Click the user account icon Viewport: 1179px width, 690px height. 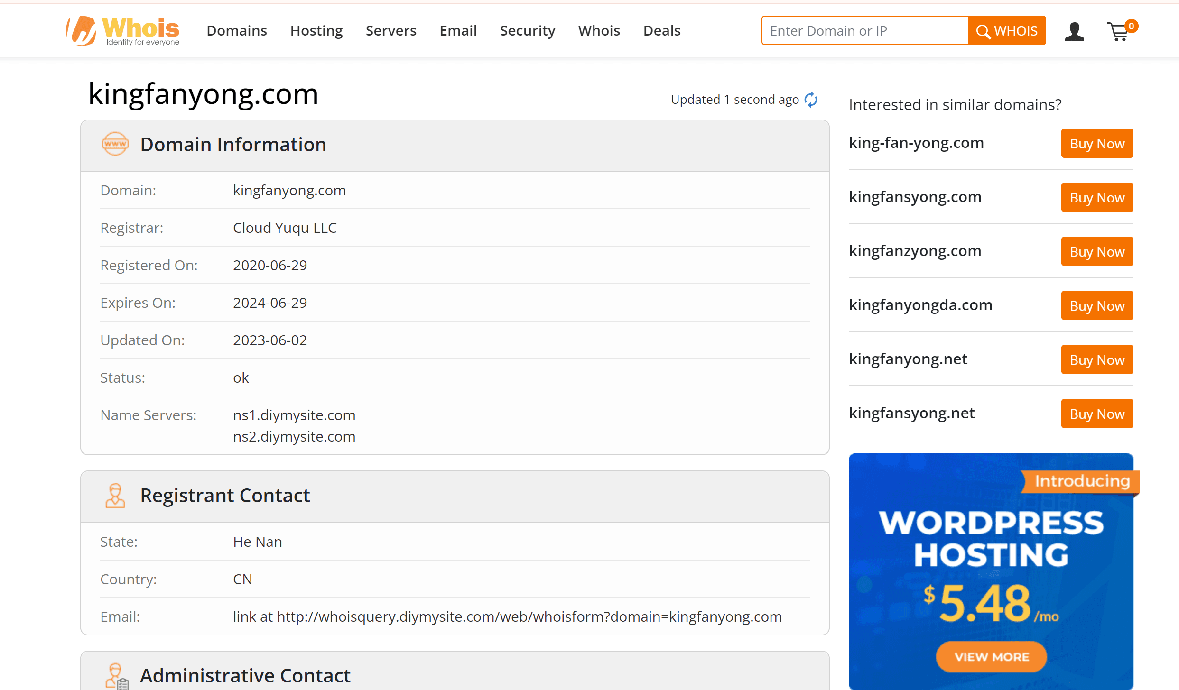1074,31
